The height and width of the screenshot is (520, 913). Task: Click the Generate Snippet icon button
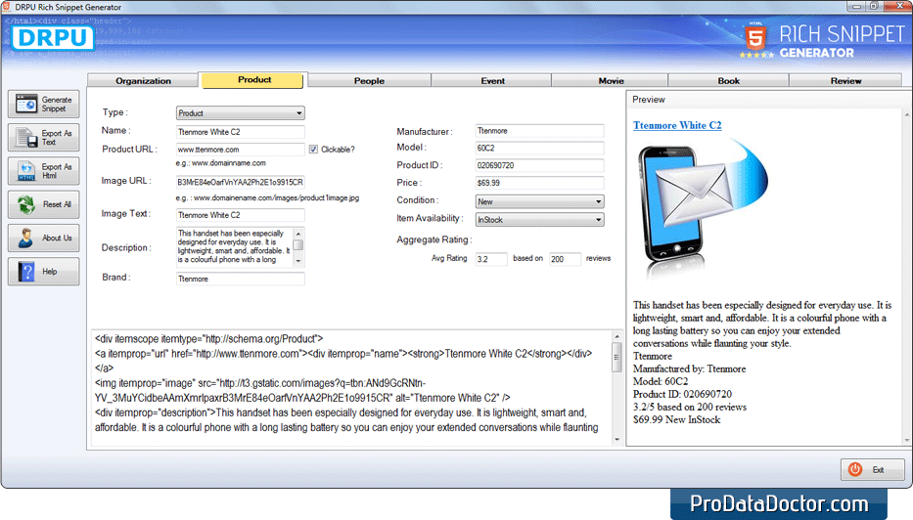(44, 105)
